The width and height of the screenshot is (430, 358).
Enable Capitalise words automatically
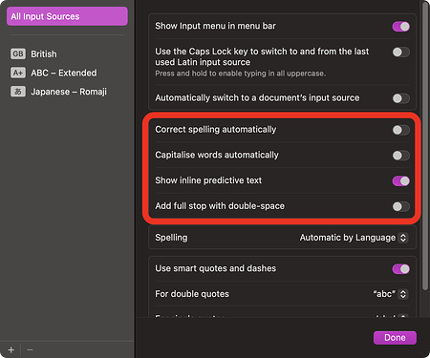tap(401, 156)
